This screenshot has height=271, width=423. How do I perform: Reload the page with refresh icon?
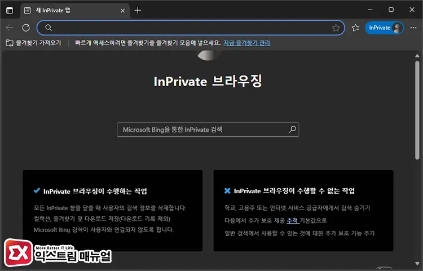[26, 28]
